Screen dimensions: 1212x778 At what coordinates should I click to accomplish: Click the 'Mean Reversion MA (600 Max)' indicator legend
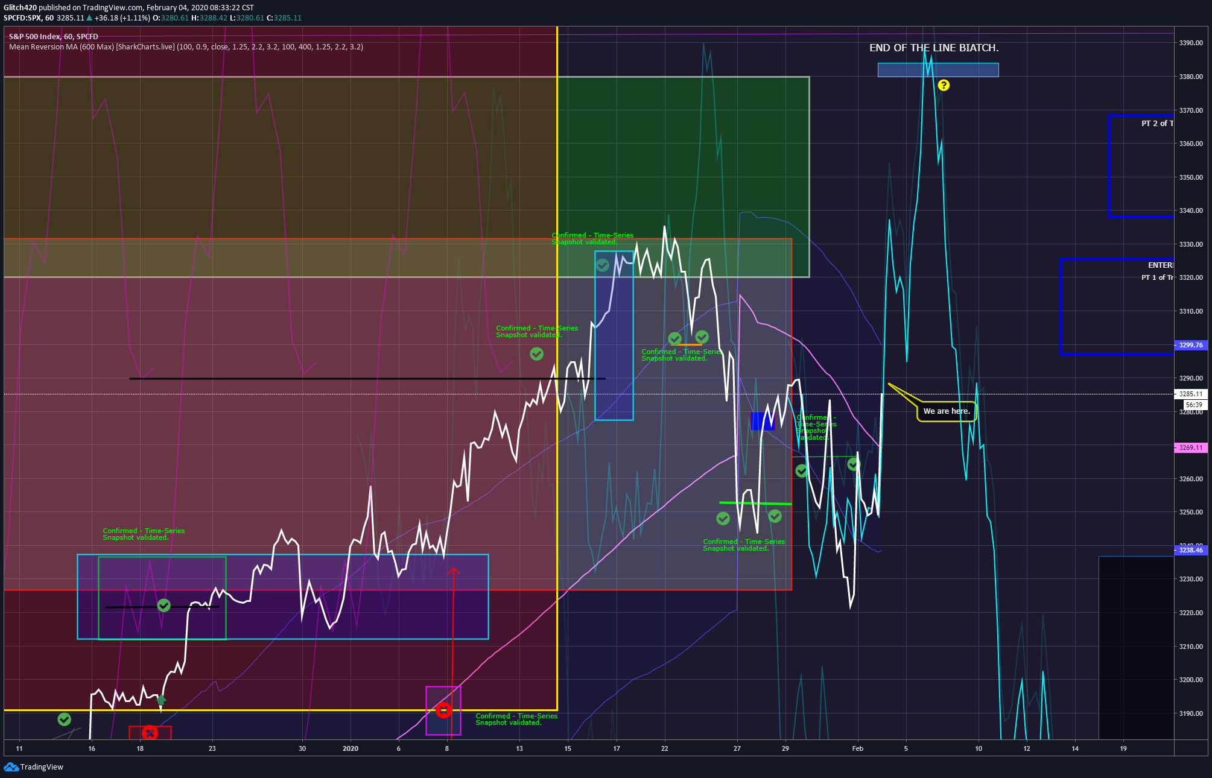click(x=186, y=47)
